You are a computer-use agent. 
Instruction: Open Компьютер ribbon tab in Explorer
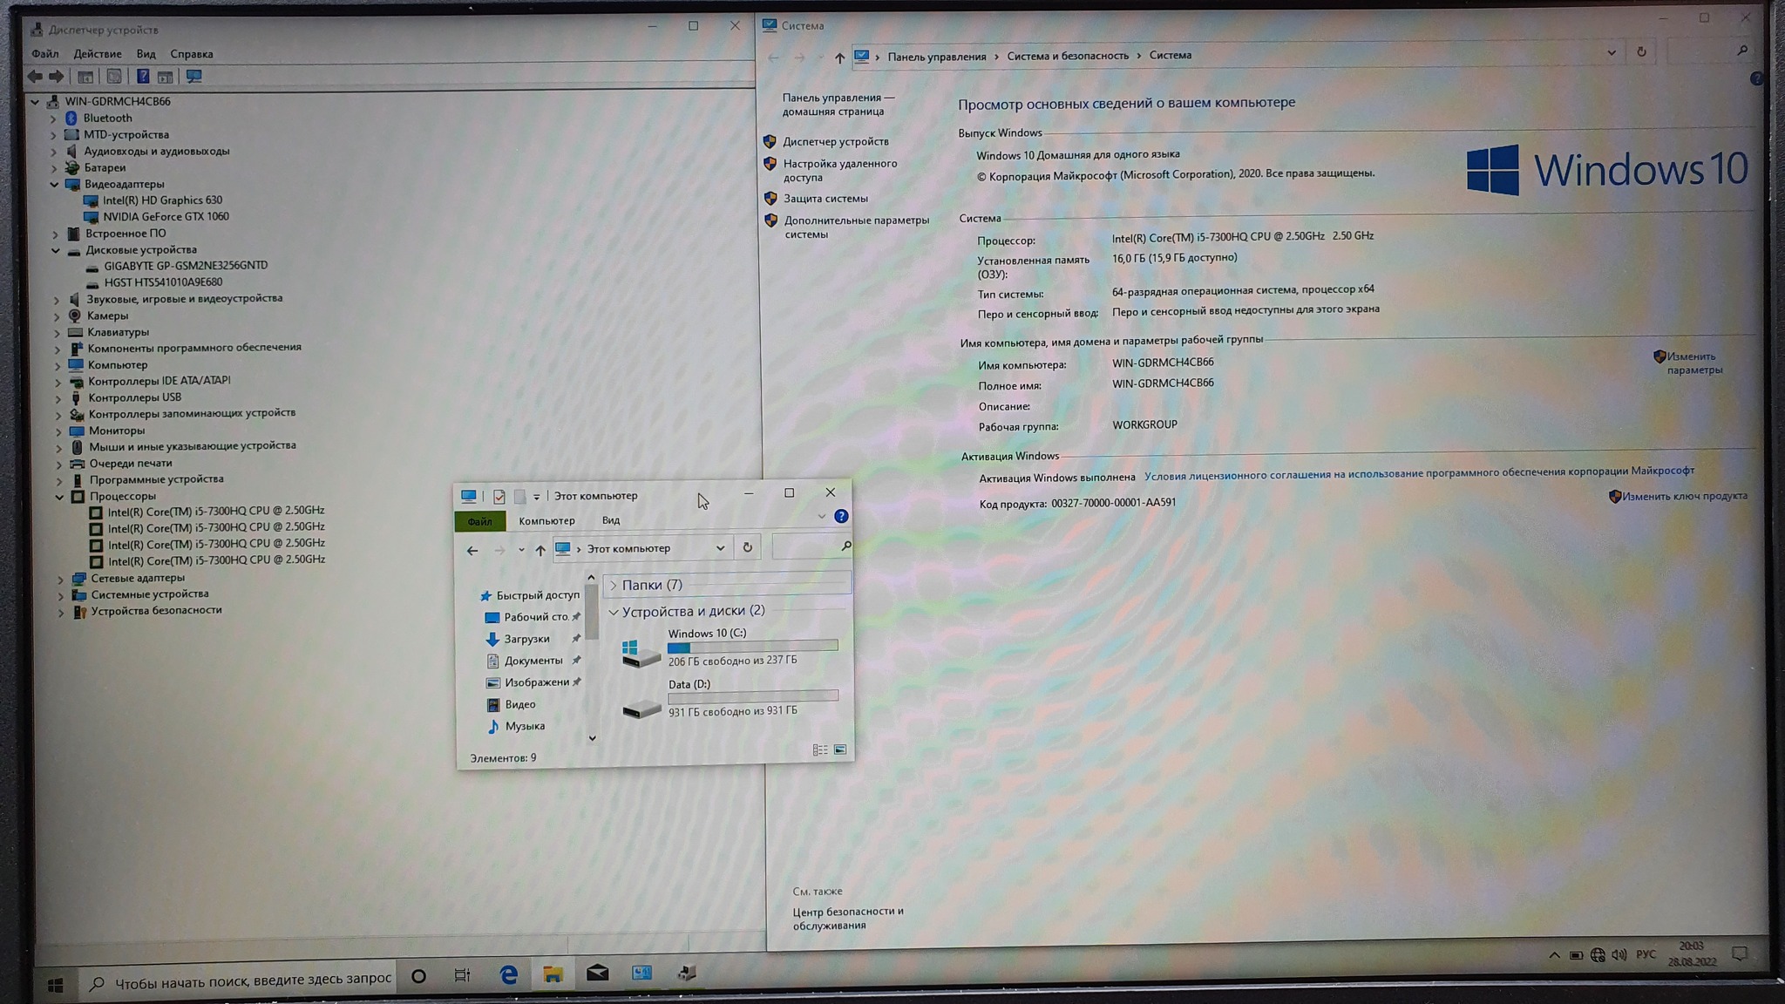click(x=546, y=521)
